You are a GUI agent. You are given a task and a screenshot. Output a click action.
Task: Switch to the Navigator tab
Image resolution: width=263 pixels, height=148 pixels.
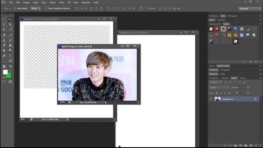click(214, 16)
